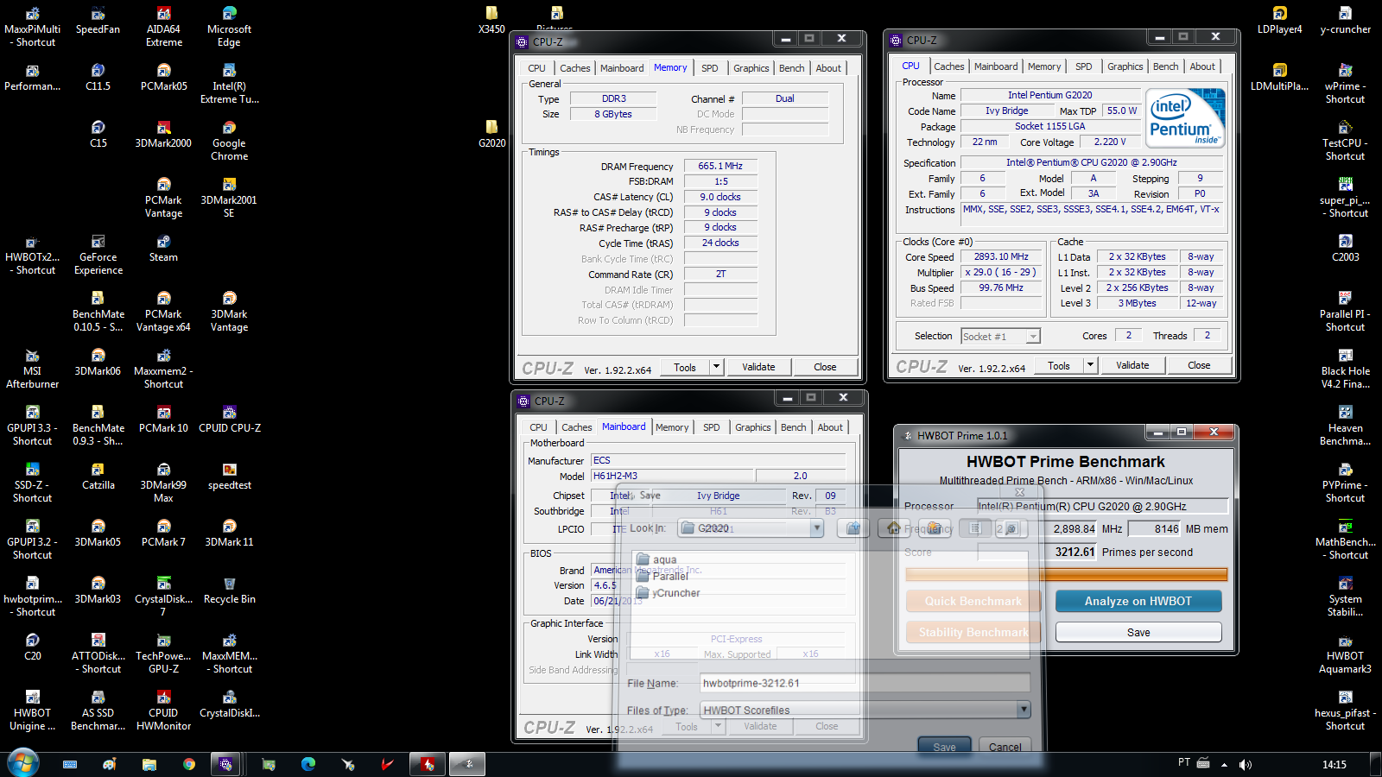Open the AIDA64 Extreme desktop icon
The image size is (1382, 777).
(164, 27)
